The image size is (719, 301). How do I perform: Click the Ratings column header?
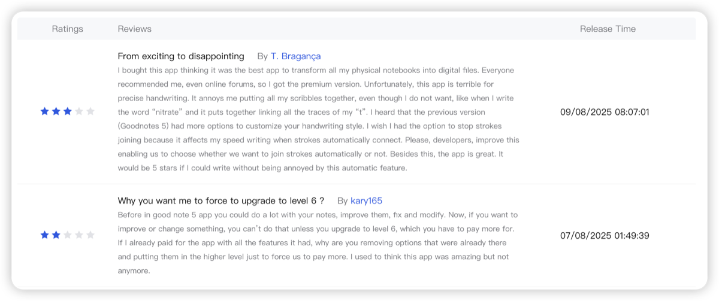tap(67, 29)
